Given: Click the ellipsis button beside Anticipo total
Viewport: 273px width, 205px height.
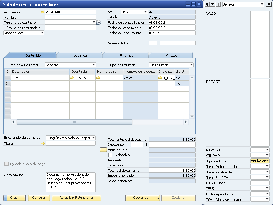Looking at the screenshot, I should pos(103,150).
